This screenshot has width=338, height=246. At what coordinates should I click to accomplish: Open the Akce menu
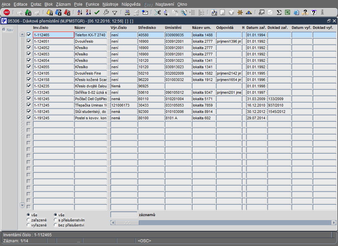(x=6, y=4)
